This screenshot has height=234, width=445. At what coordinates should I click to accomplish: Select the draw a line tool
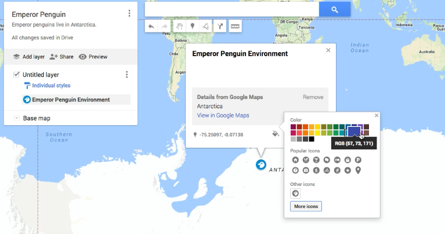pyautogui.click(x=205, y=26)
